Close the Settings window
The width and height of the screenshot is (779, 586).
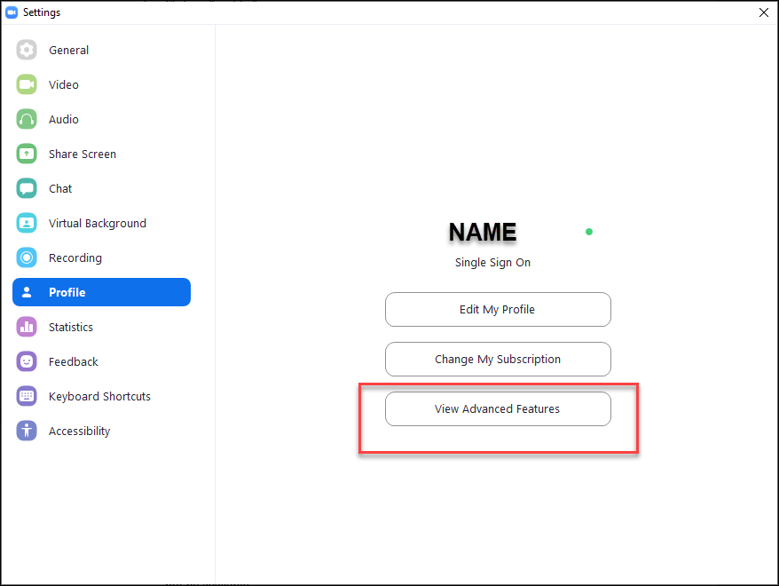coord(764,12)
